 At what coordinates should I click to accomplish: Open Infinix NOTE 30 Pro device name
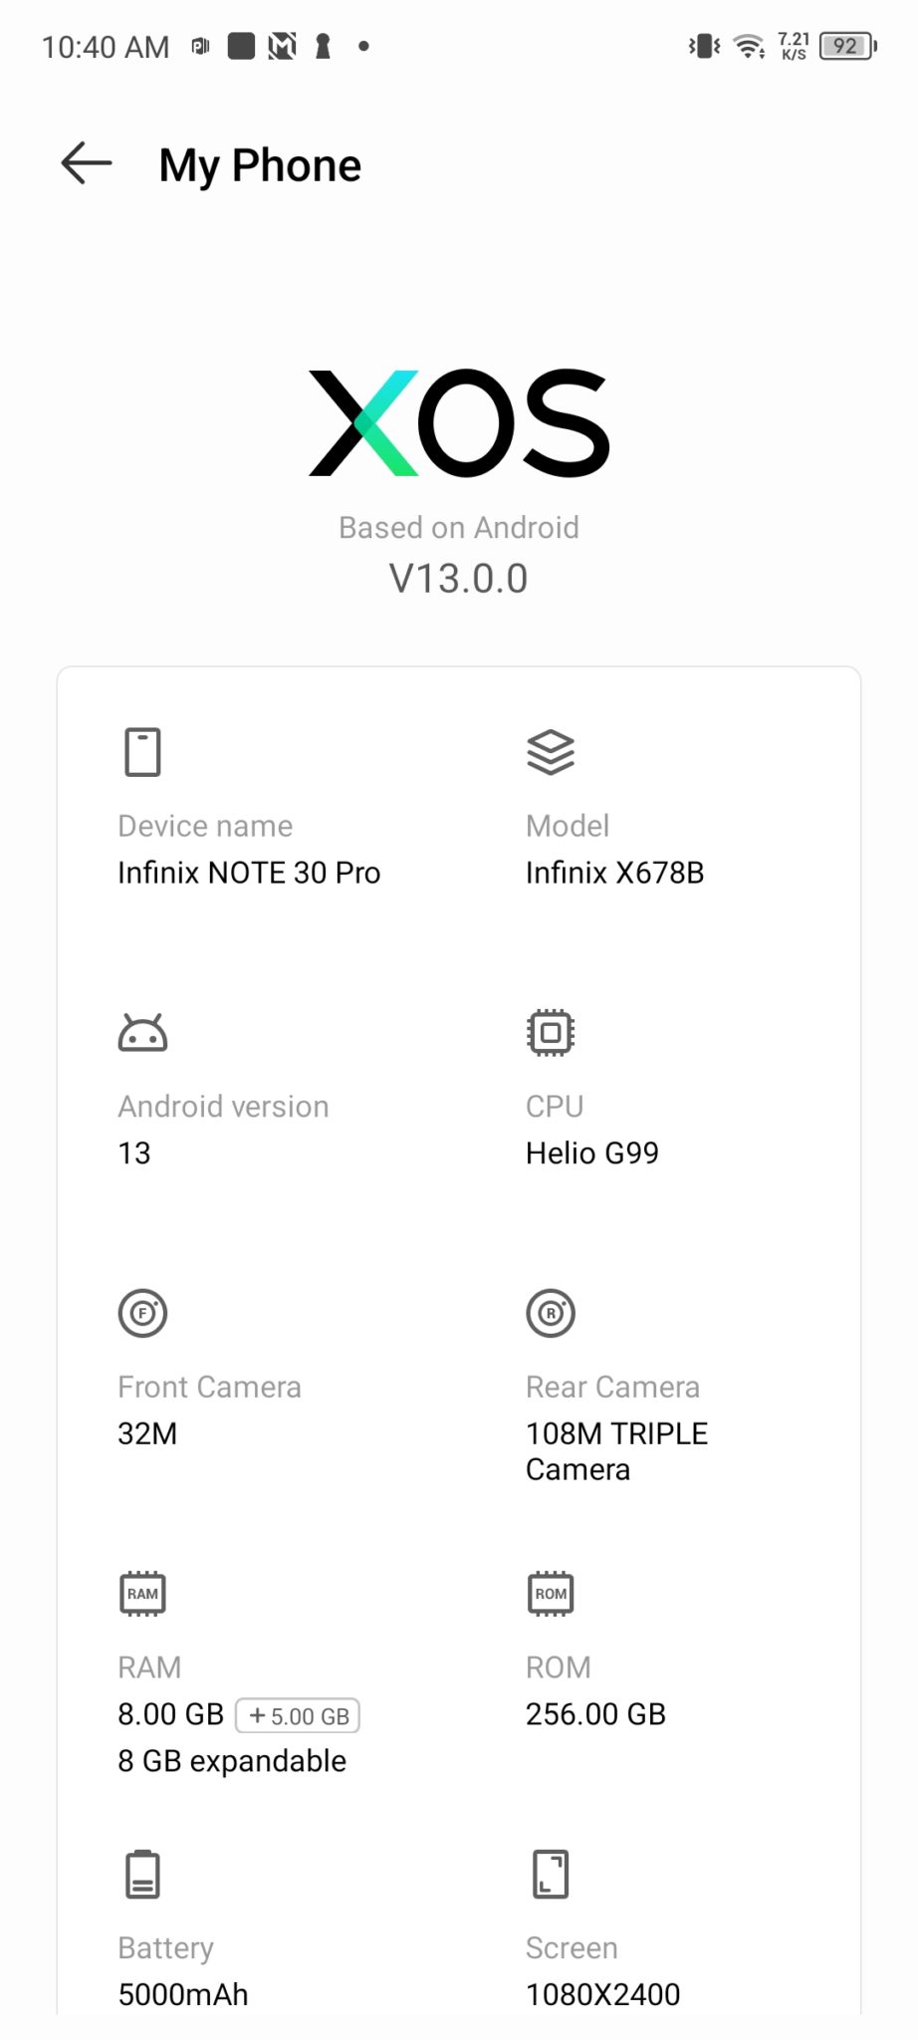tap(249, 873)
